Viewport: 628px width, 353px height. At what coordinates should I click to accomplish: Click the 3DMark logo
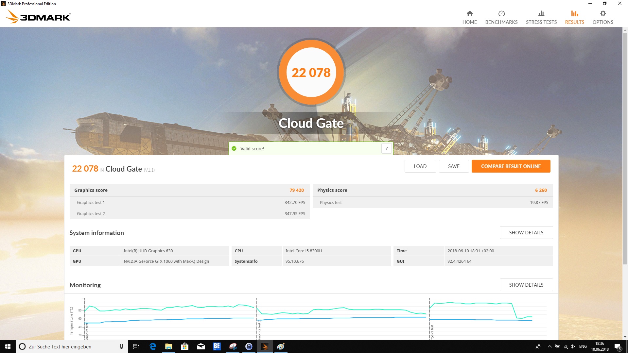tap(38, 16)
